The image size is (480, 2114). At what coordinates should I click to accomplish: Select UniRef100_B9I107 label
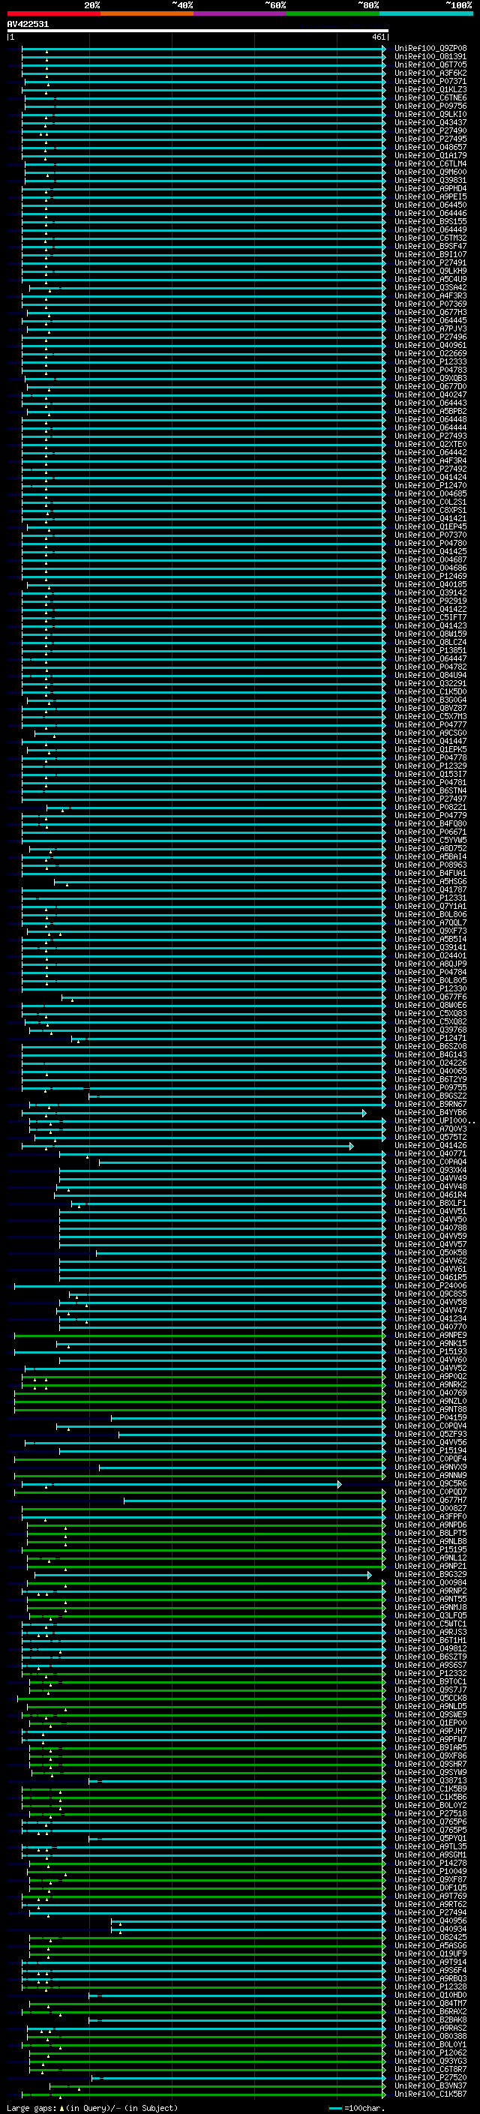click(x=430, y=254)
